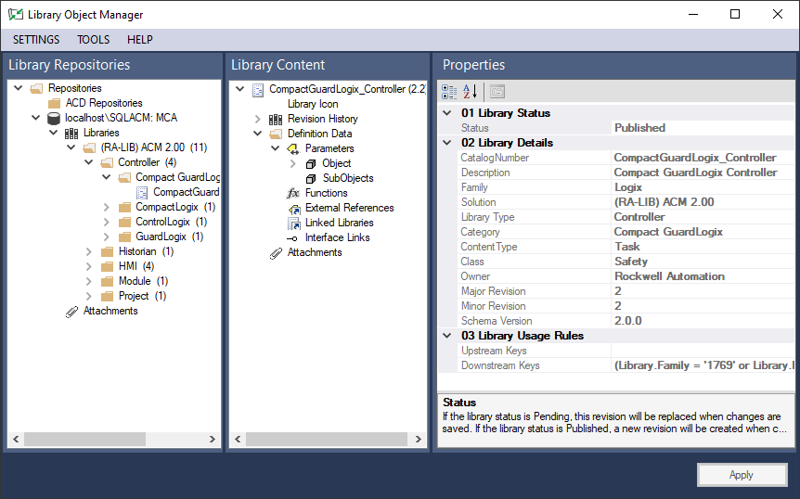Select Compact GuardLogix folder in tree
This screenshot has width=800, height=499.
click(177, 177)
